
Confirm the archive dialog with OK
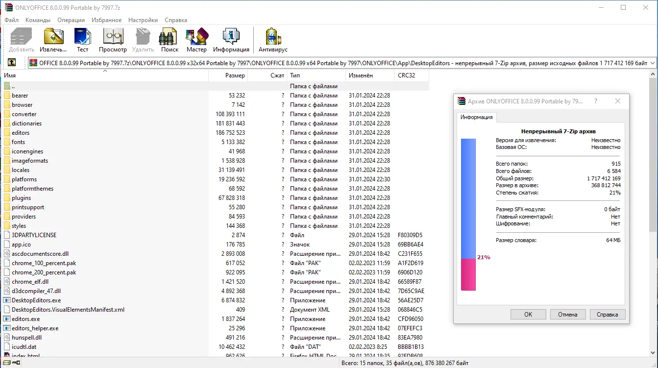528,315
